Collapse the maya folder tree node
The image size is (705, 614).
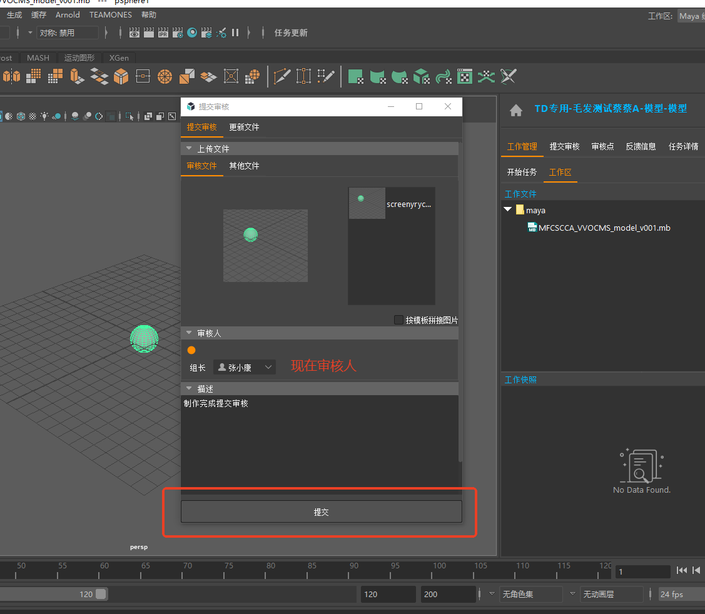pos(508,210)
